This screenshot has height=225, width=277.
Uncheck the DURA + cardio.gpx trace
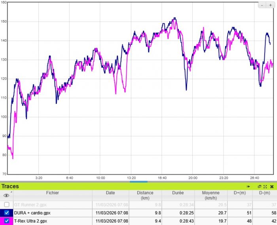pyautogui.click(x=6, y=213)
